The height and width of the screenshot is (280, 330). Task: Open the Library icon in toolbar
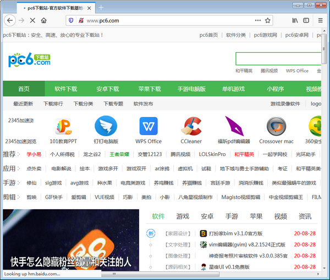[x=295, y=20]
